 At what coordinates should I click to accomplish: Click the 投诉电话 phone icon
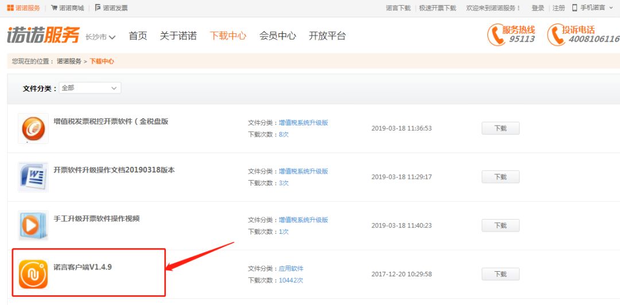[x=555, y=35]
